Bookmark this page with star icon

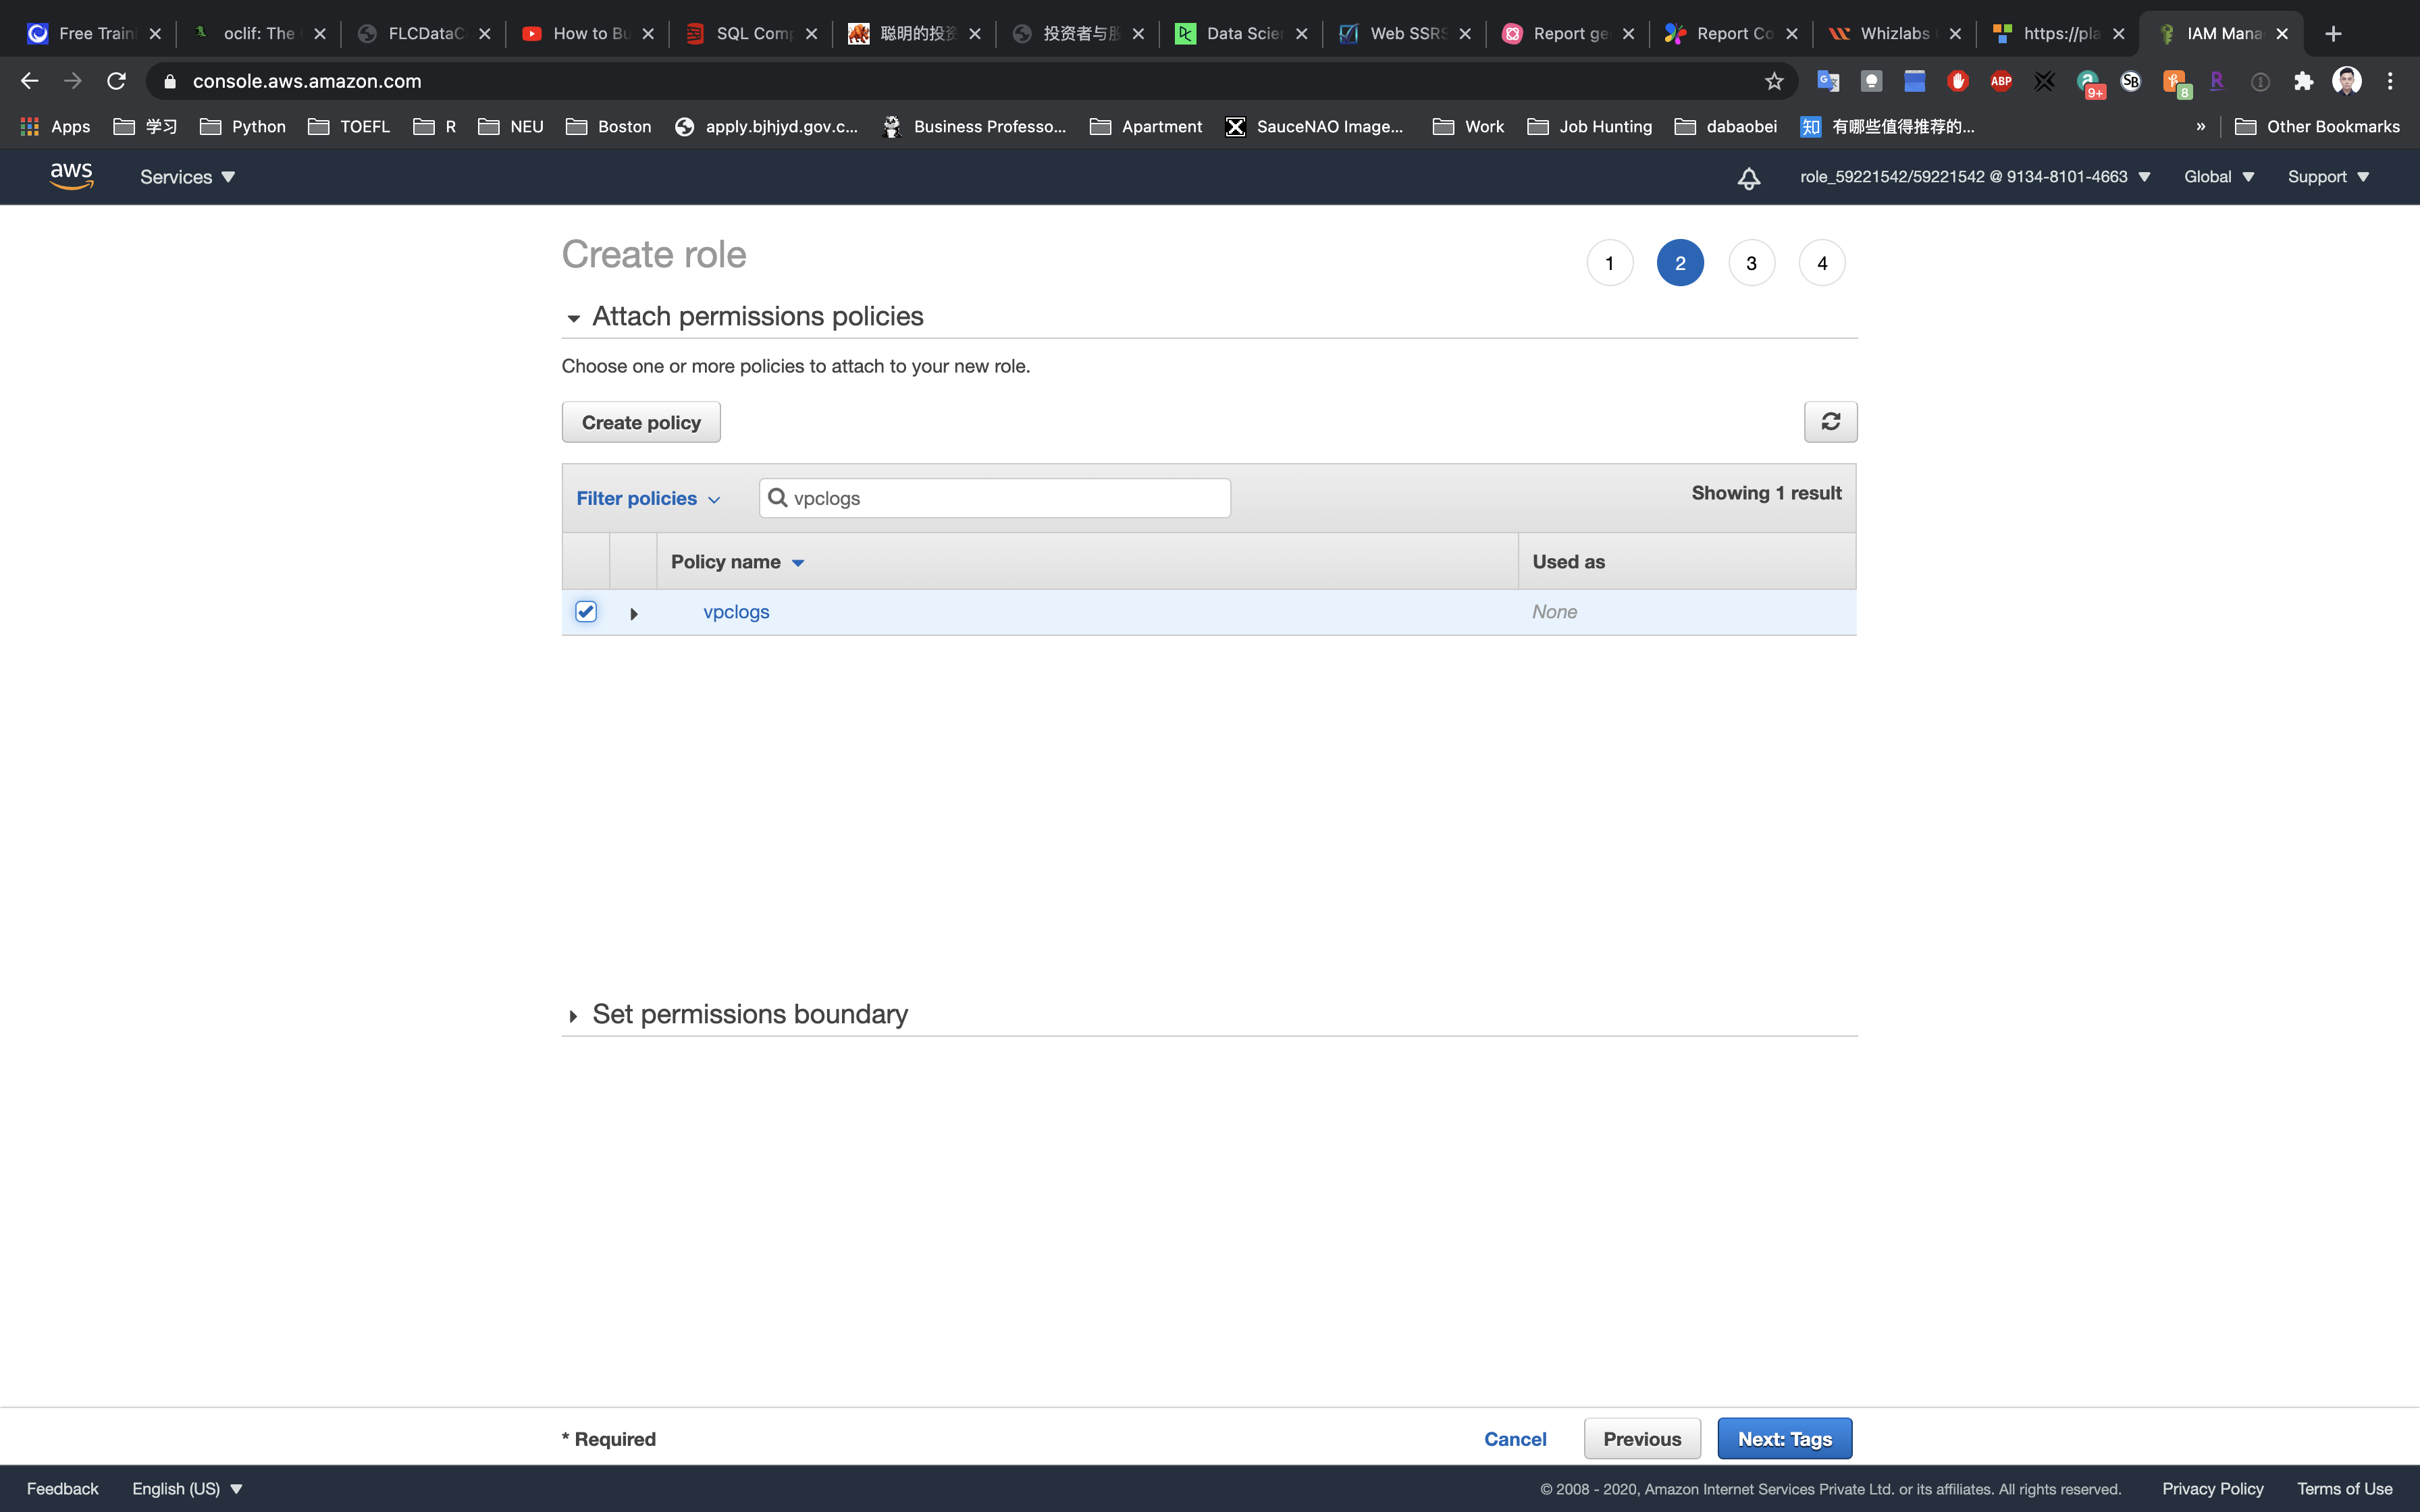[1774, 81]
